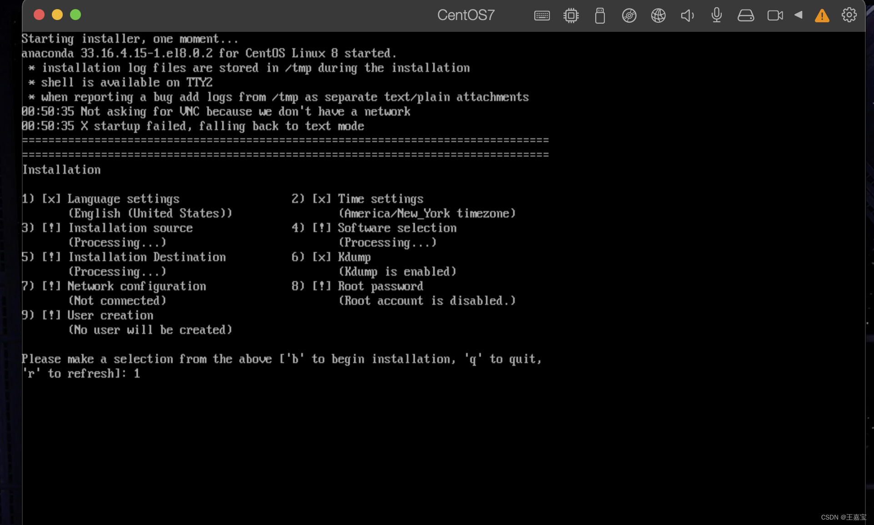Toggle the sound speaker icon
Image resolution: width=874 pixels, height=525 pixels.
tap(687, 15)
